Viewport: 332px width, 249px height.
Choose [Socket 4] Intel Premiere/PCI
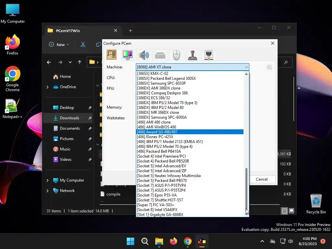(190, 156)
